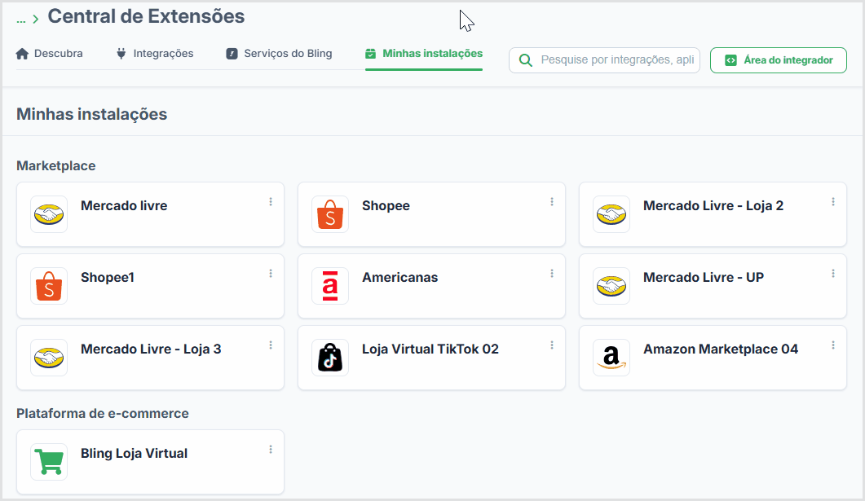This screenshot has width=865, height=501.
Task: Expand the breadcrumb ellipsis link
Action: tap(21, 20)
